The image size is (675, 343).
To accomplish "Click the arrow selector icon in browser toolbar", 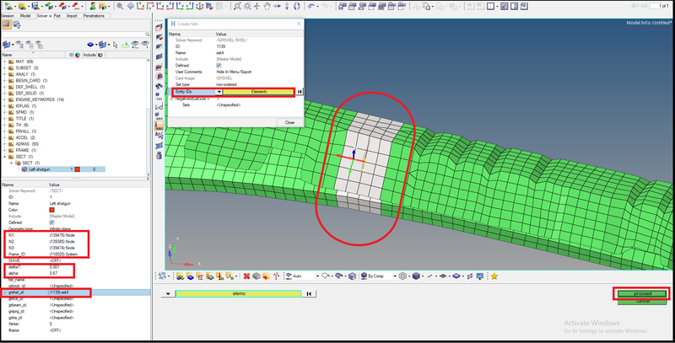I will (116, 45).
